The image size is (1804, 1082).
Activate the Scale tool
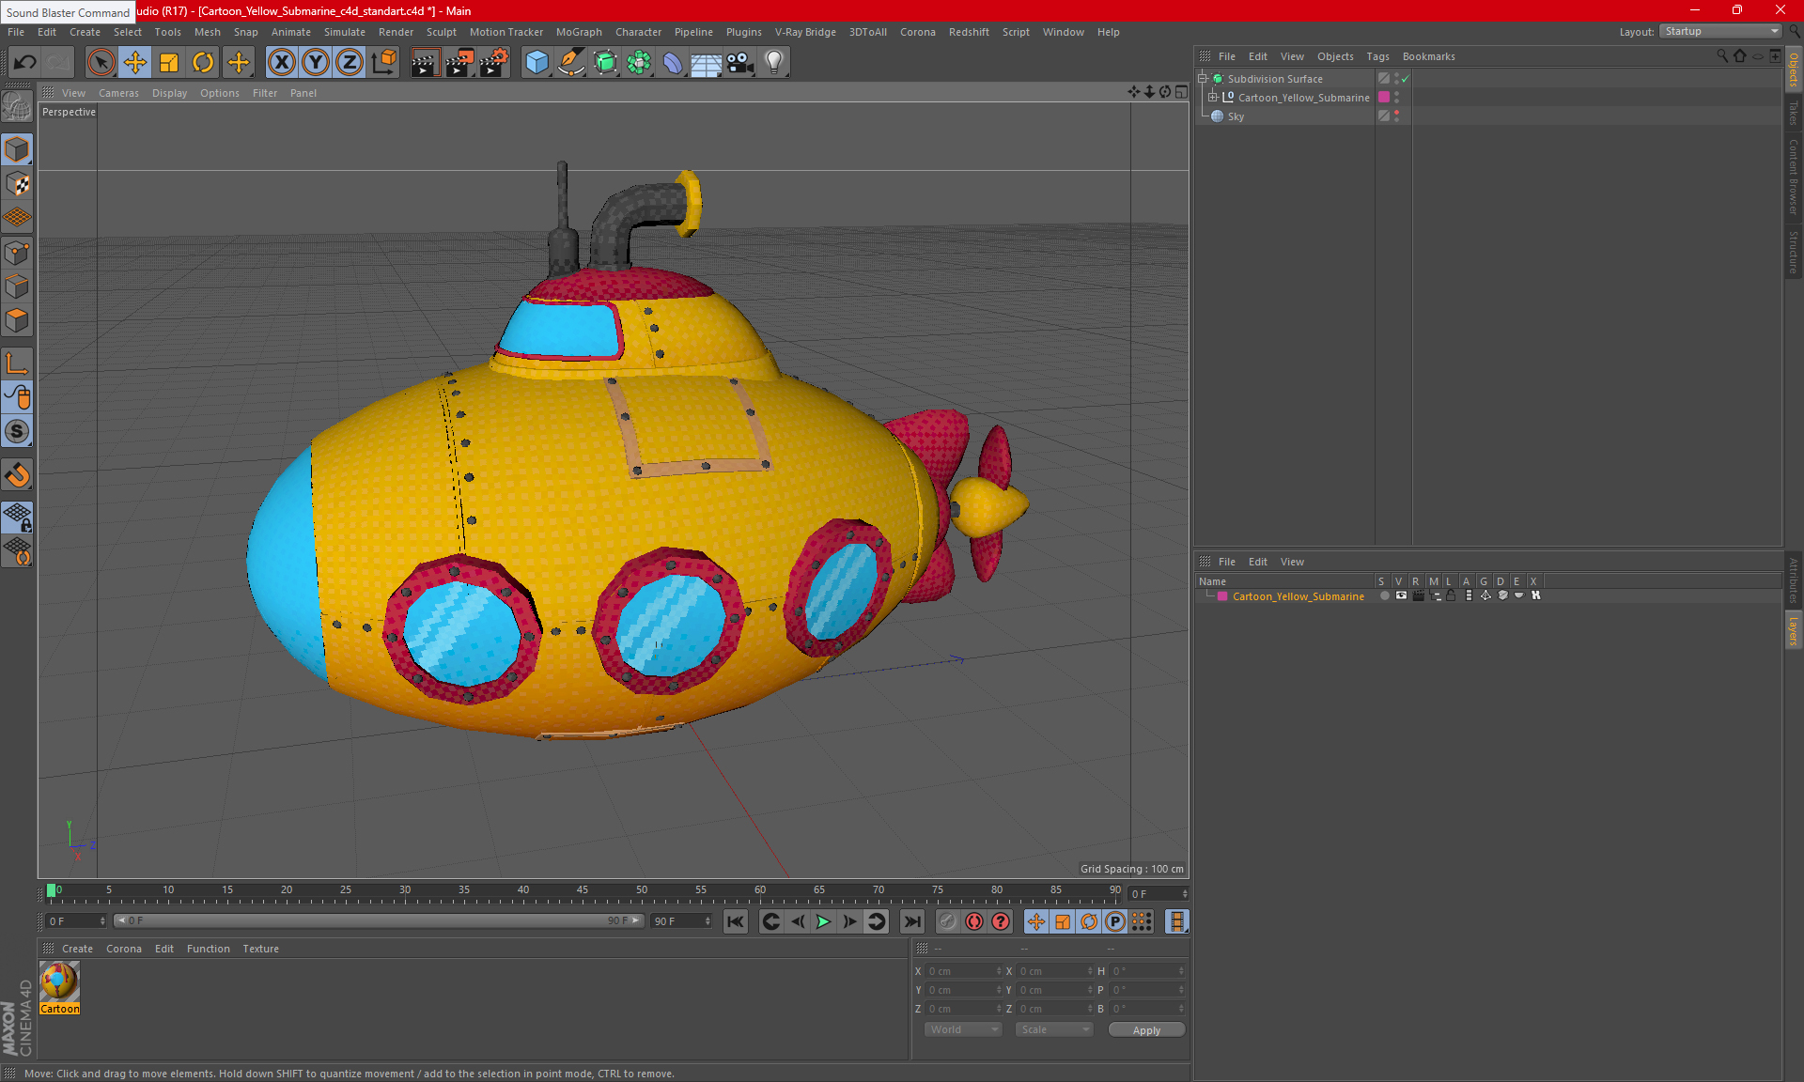pyautogui.click(x=169, y=63)
